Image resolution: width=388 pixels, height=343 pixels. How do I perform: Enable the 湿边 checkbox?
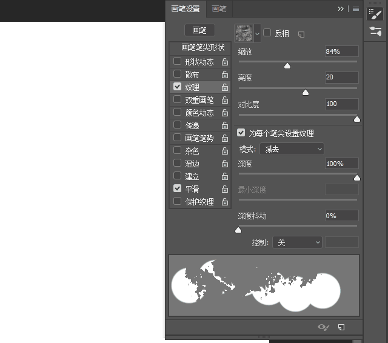click(177, 163)
